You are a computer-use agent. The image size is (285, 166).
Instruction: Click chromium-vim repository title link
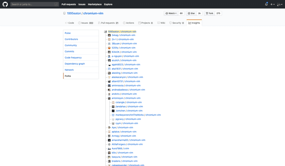93,13
